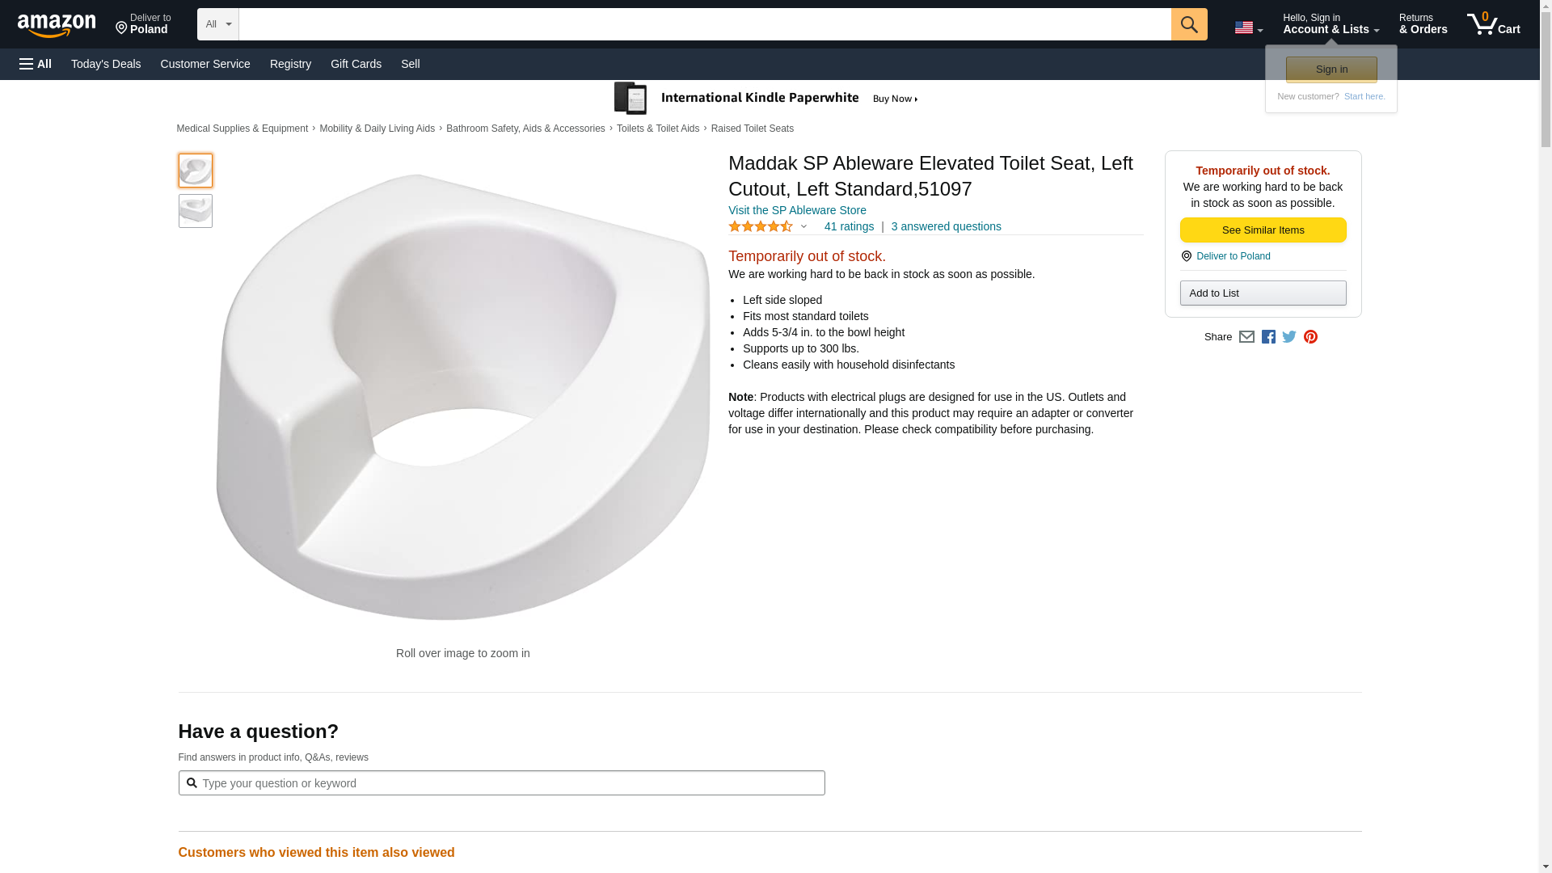Expand the search category All dropdown
The width and height of the screenshot is (1552, 873).
(217, 24)
